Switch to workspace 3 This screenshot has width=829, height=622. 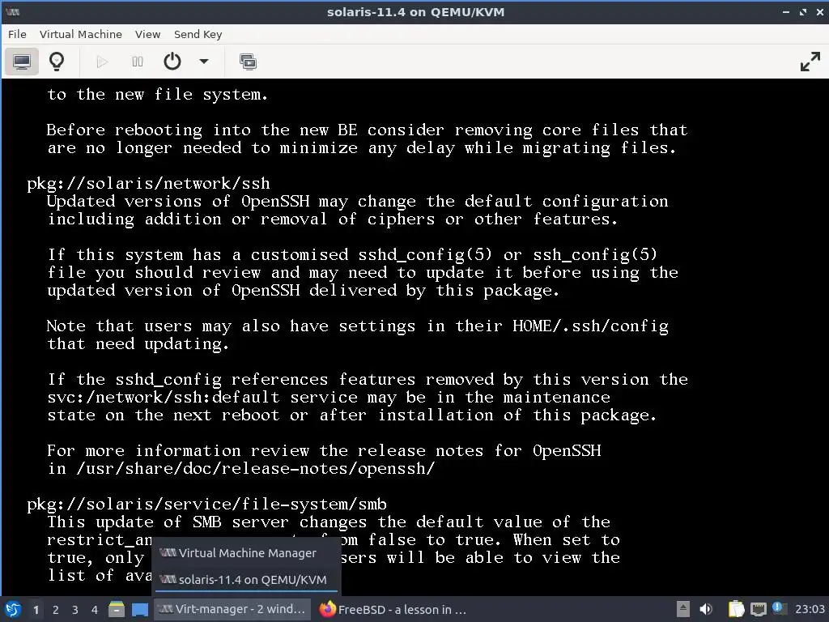75,610
